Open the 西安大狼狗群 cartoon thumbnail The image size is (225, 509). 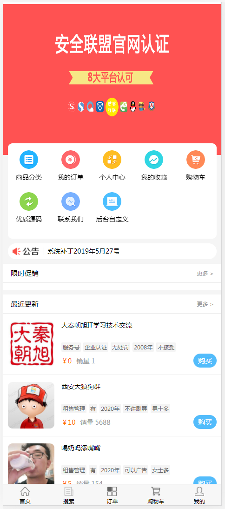(x=31, y=405)
